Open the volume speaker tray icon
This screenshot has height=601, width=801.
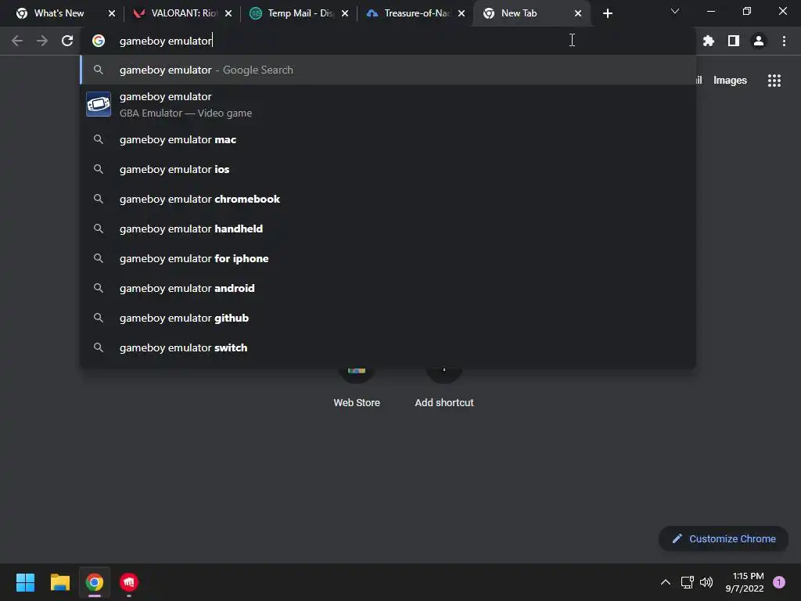706,582
